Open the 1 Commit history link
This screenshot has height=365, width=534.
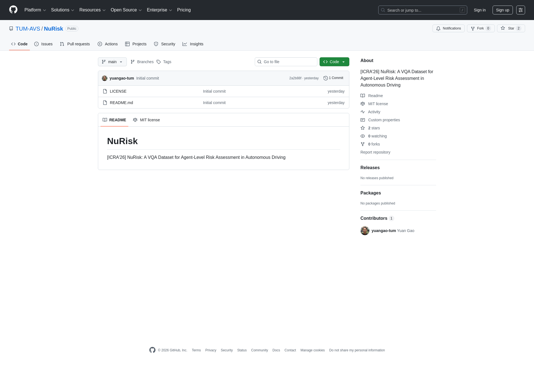point(333,78)
